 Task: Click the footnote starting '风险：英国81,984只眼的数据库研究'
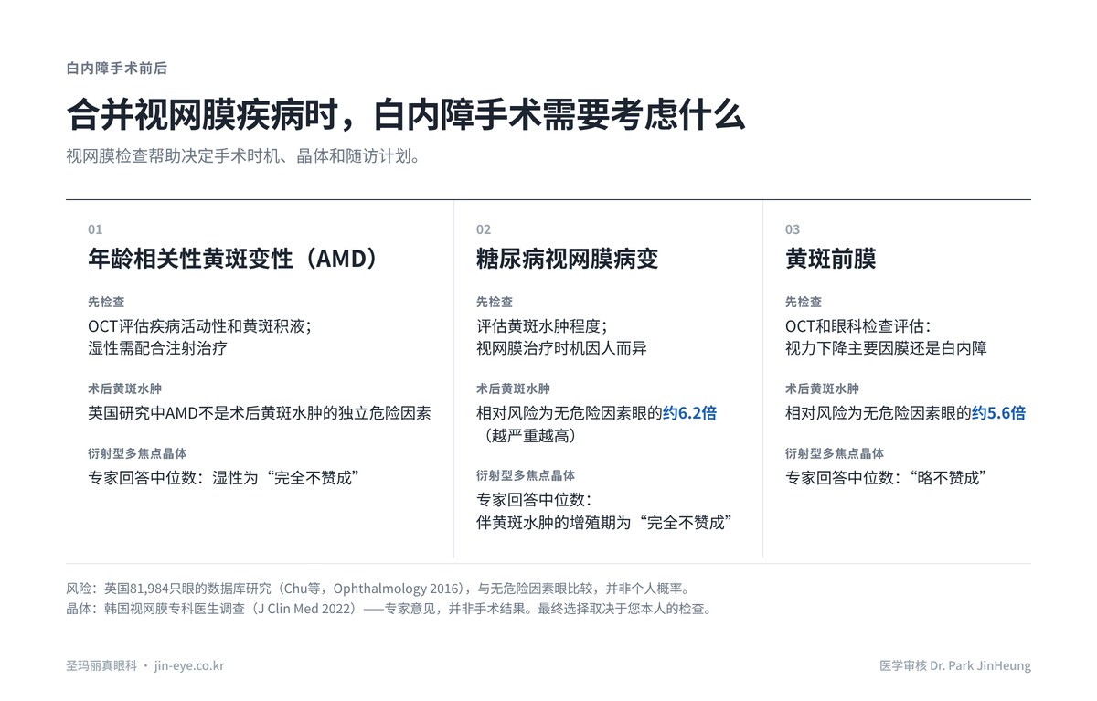coord(378,588)
